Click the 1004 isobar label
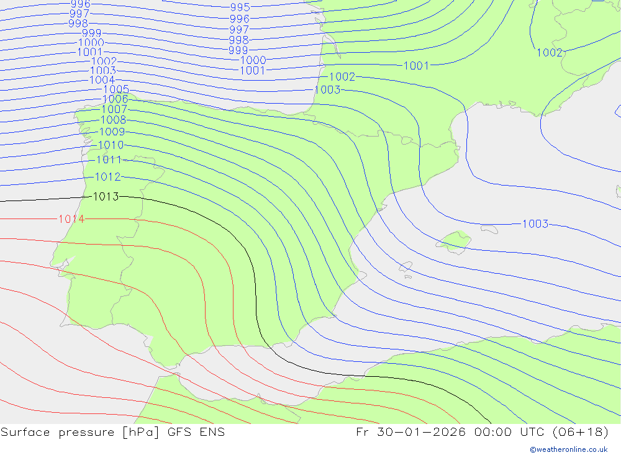621x455 pixels. [x=102, y=79]
